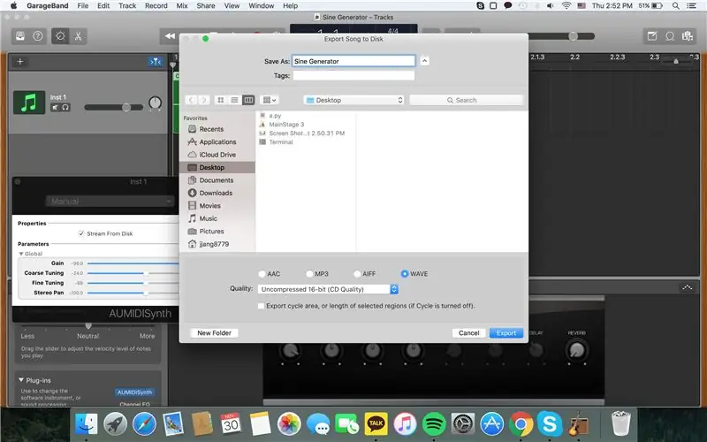This screenshot has height=442, width=707.
Task: Click the REVERB knob
Action: (x=577, y=350)
